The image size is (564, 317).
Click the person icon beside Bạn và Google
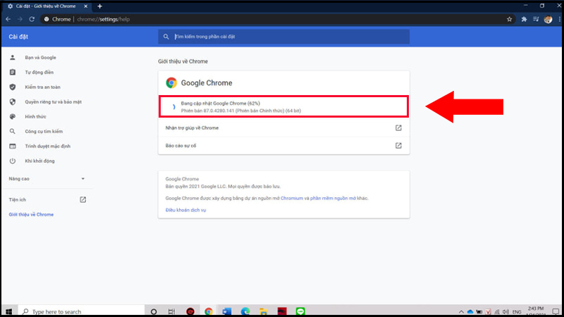pyautogui.click(x=13, y=58)
